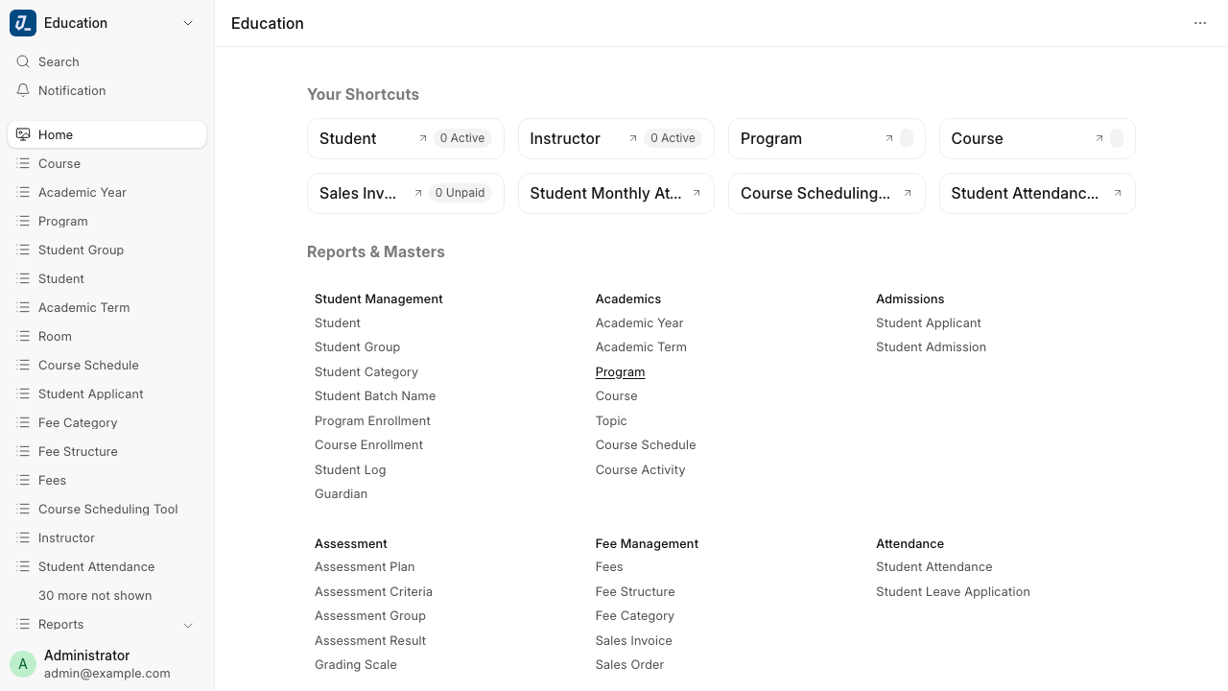Open the Sales Order link
This screenshot has width=1228, height=691.
click(x=629, y=664)
